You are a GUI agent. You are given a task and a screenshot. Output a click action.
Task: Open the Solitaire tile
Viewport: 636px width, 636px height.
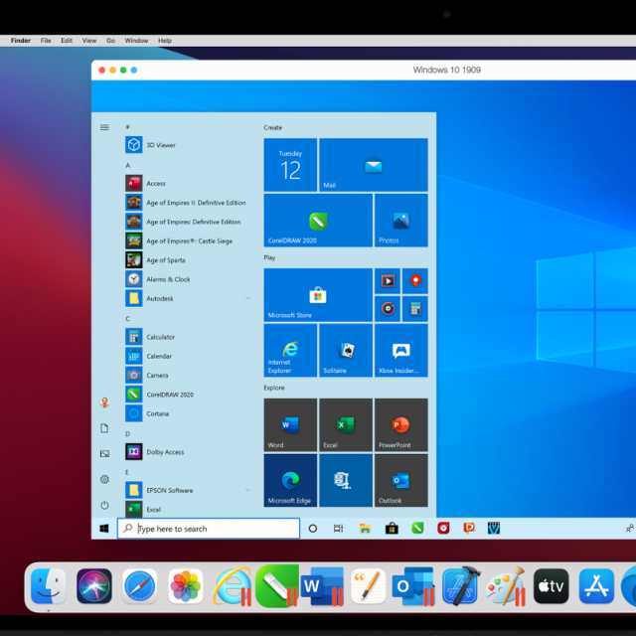[346, 351]
